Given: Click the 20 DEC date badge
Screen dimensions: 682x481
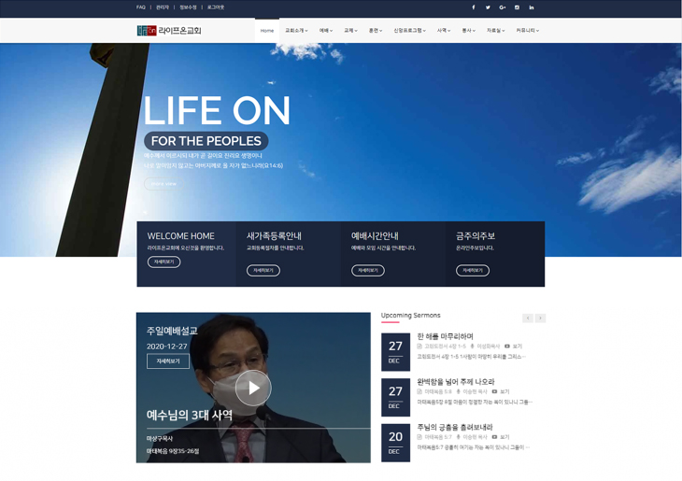Looking at the screenshot, I should (x=395, y=443).
